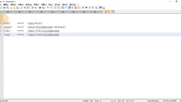Close the active tab with its X
The width and height of the screenshot is (181, 102).
coord(113,12)
